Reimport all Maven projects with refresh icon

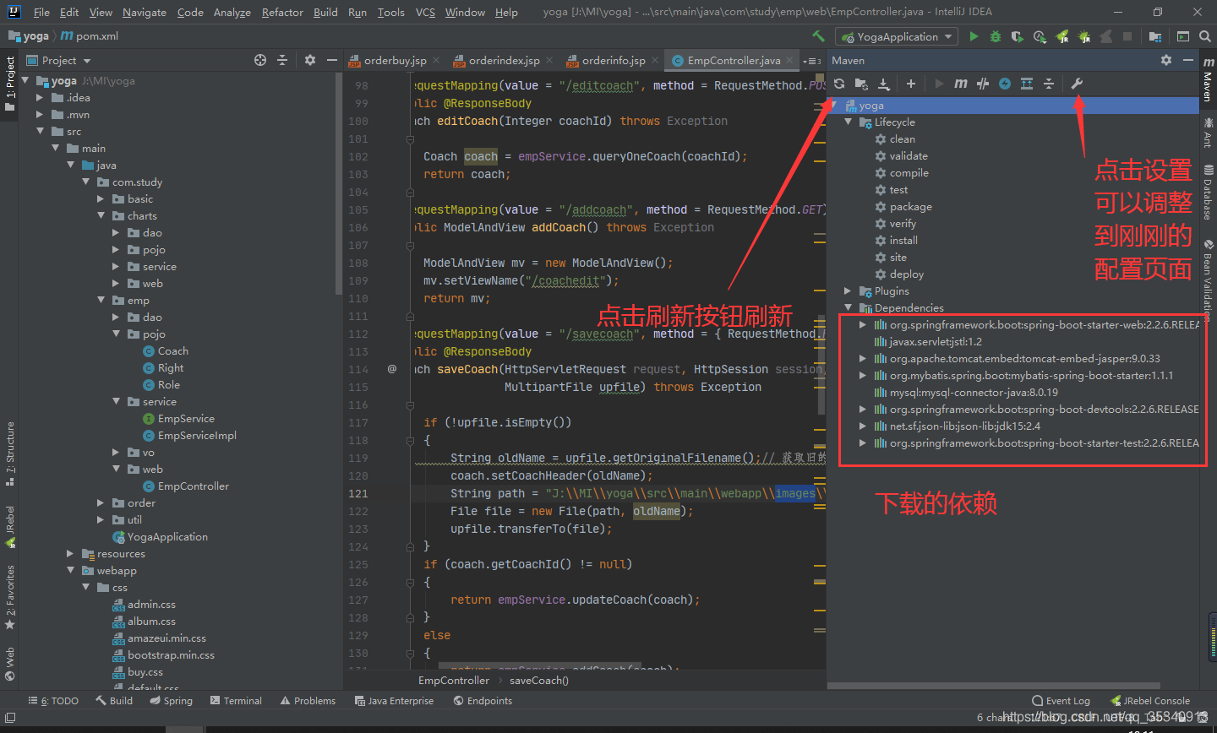coord(839,84)
